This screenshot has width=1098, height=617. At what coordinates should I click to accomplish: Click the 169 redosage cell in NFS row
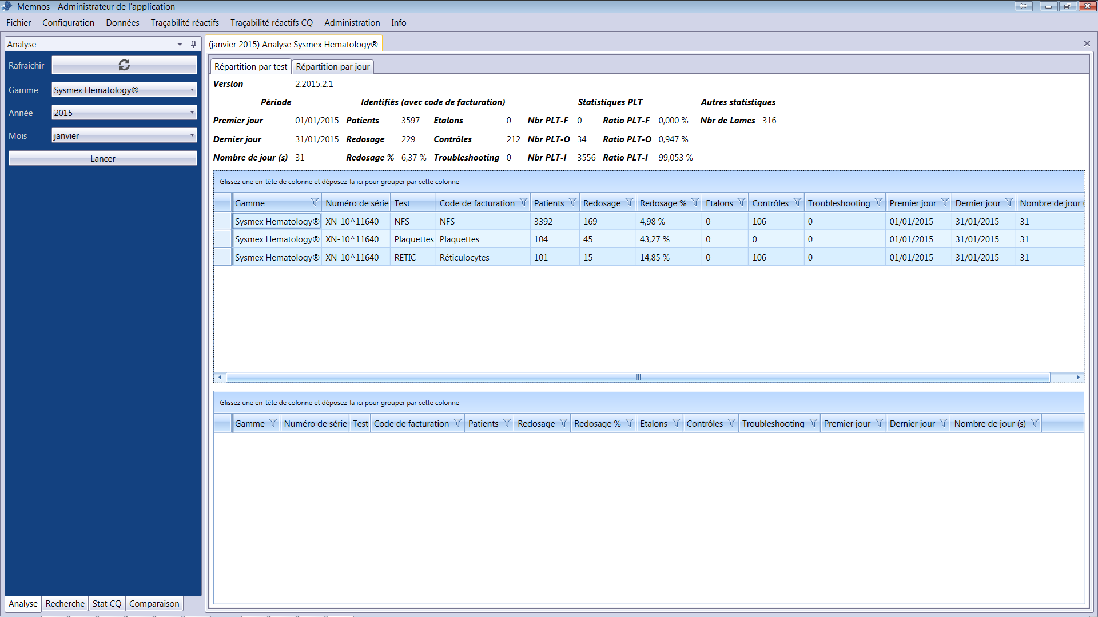607,221
